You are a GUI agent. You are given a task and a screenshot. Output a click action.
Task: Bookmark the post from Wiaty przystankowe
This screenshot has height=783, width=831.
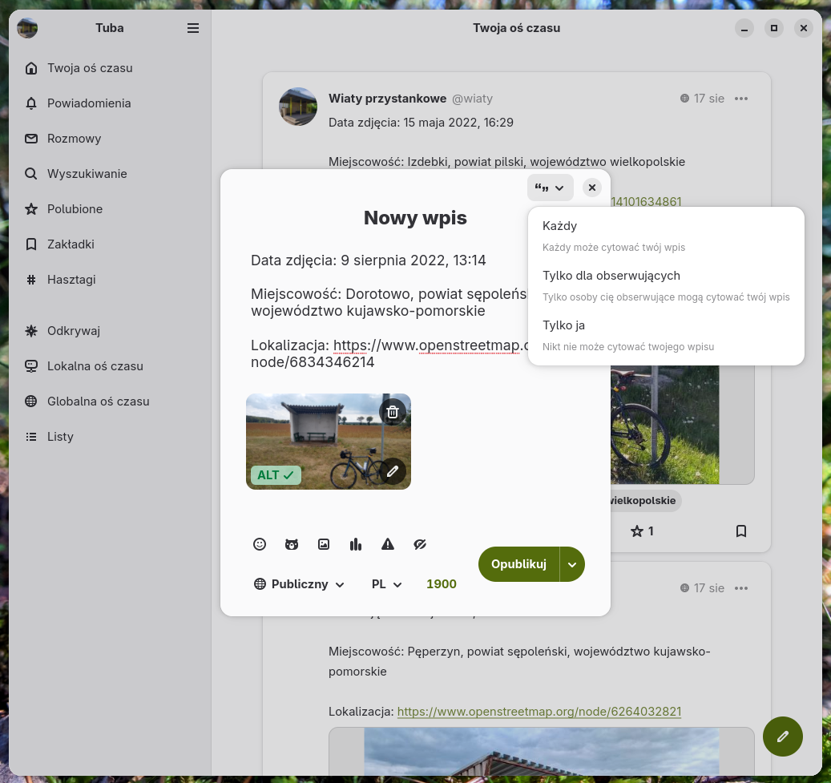741,531
